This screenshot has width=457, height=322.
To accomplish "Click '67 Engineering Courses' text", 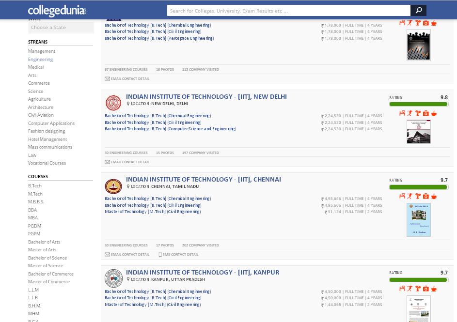I will (126, 70).
